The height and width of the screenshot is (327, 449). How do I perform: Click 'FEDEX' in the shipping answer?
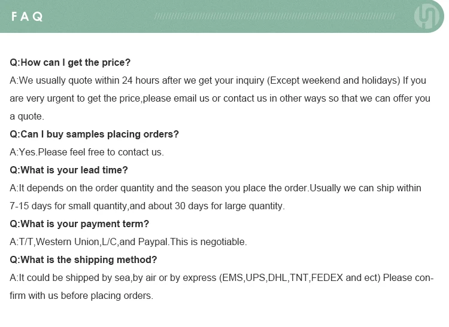click(x=327, y=277)
